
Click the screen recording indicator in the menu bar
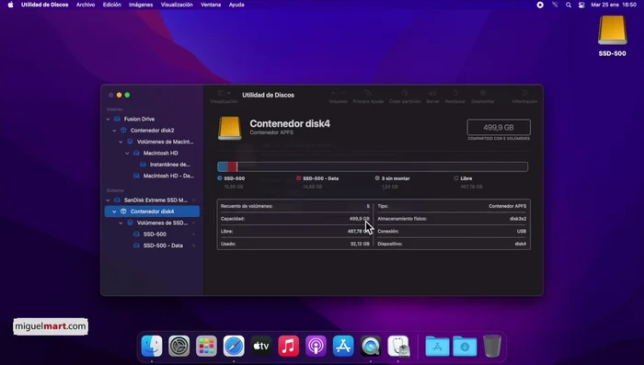[x=540, y=5]
